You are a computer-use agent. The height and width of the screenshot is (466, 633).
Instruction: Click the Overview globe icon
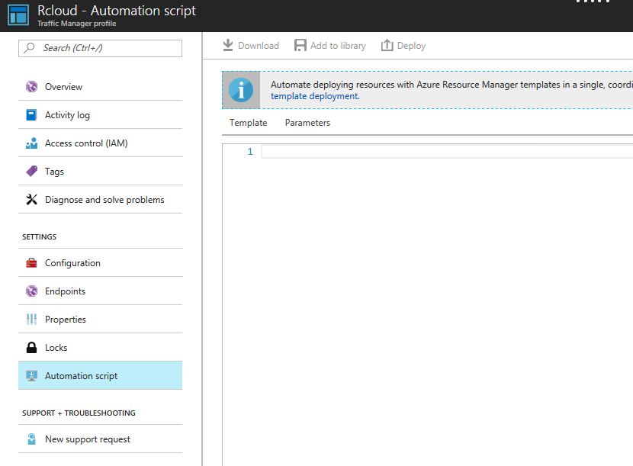(31, 87)
